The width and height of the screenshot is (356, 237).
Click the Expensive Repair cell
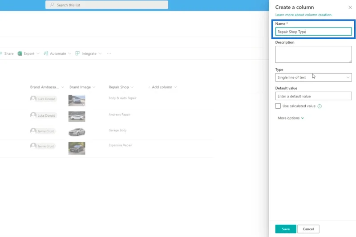coord(120,145)
